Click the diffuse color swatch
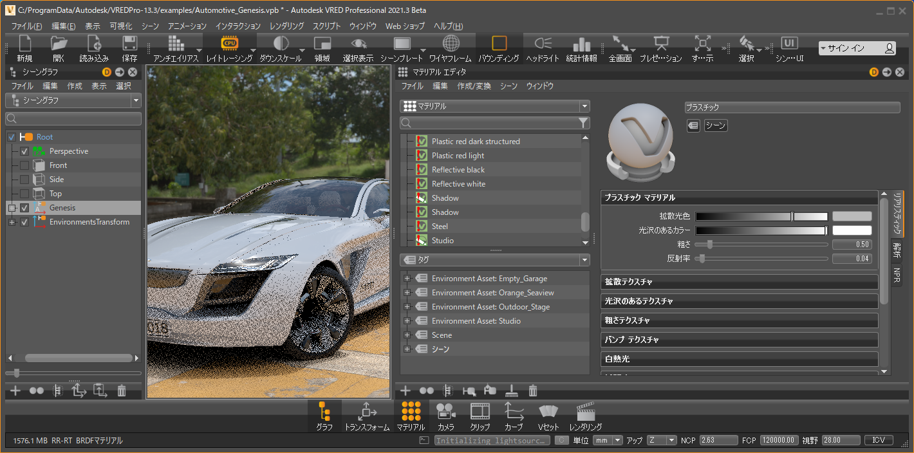 pyautogui.click(x=852, y=216)
